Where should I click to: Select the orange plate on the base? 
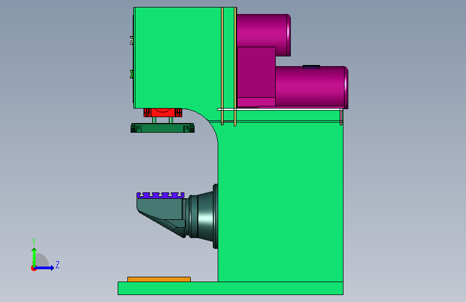(x=159, y=279)
